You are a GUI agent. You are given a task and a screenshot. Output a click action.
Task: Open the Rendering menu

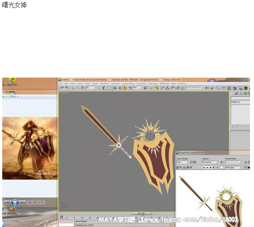141,83
